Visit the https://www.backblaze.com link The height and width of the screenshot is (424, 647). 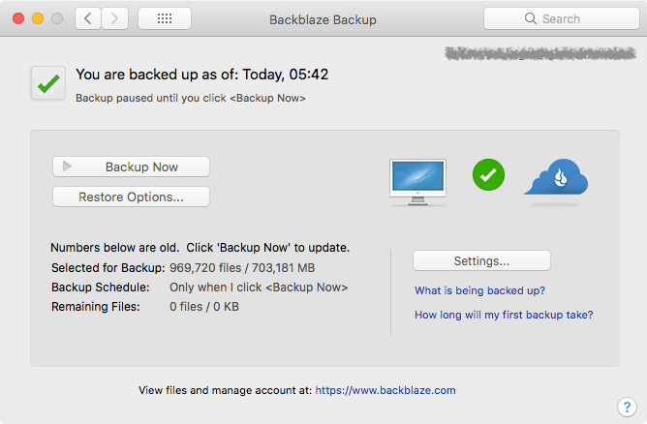coord(385,390)
